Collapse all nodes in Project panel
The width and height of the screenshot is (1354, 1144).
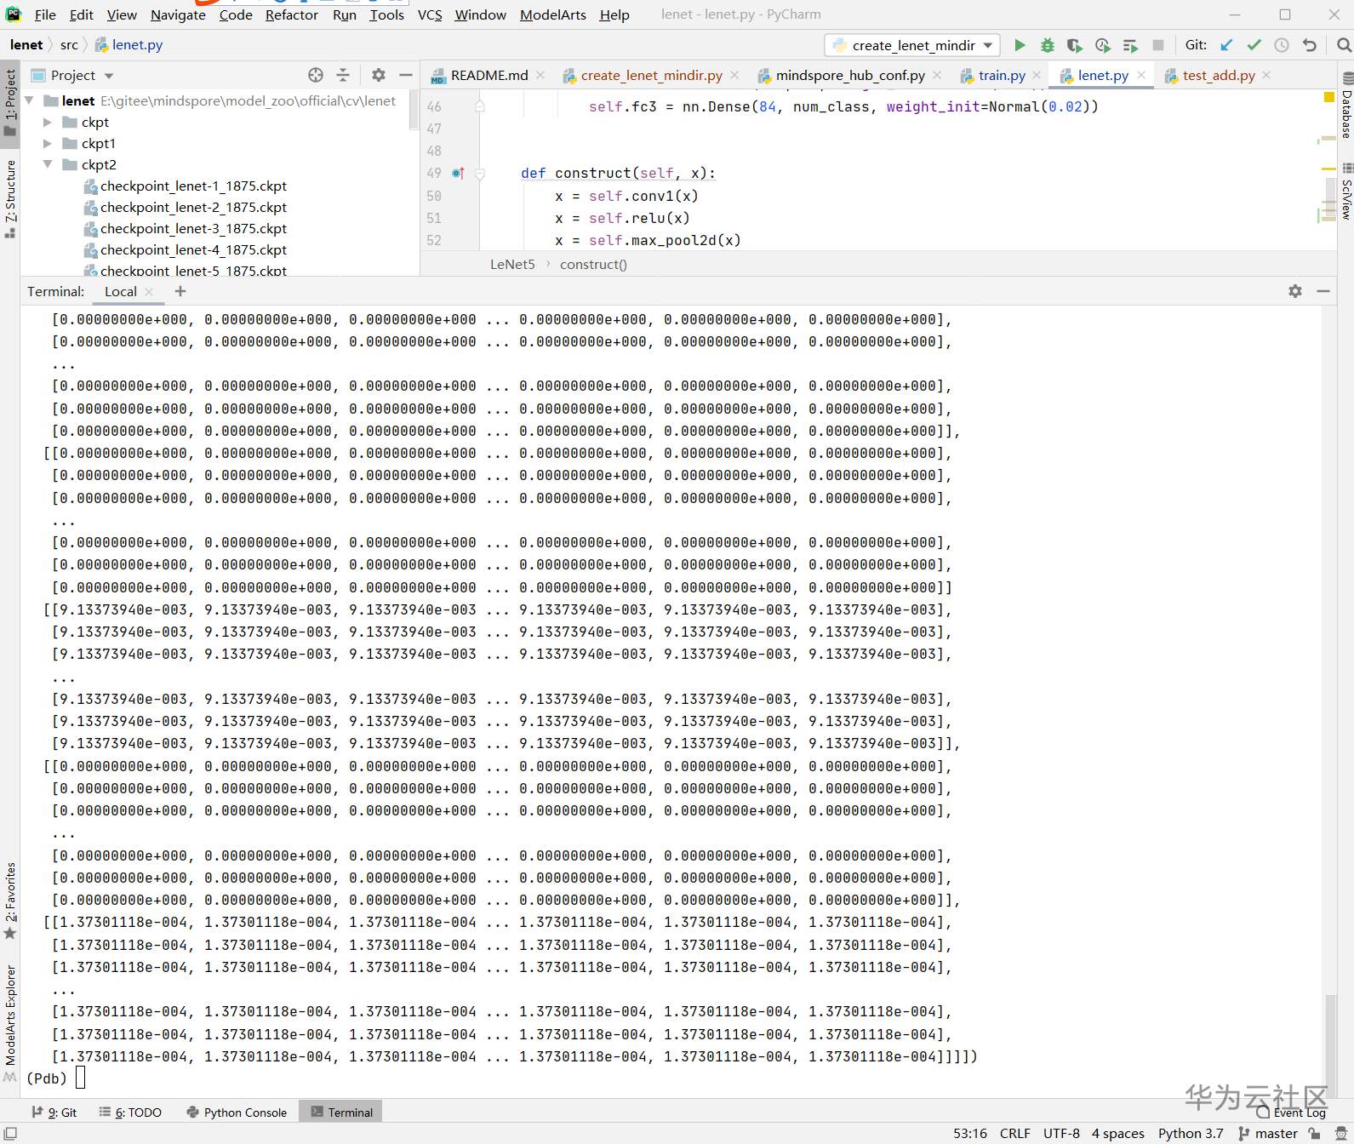point(343,75)
